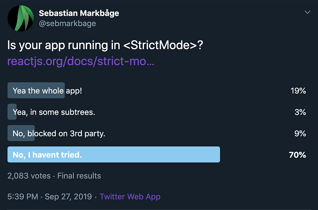The image size is (318, 210).
Task: Click the 9% poll result
Action: tap(300, 133)
